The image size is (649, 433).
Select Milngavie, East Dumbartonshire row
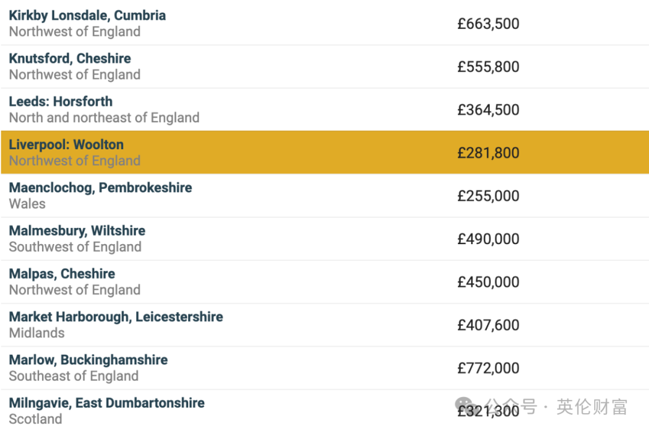325,411
